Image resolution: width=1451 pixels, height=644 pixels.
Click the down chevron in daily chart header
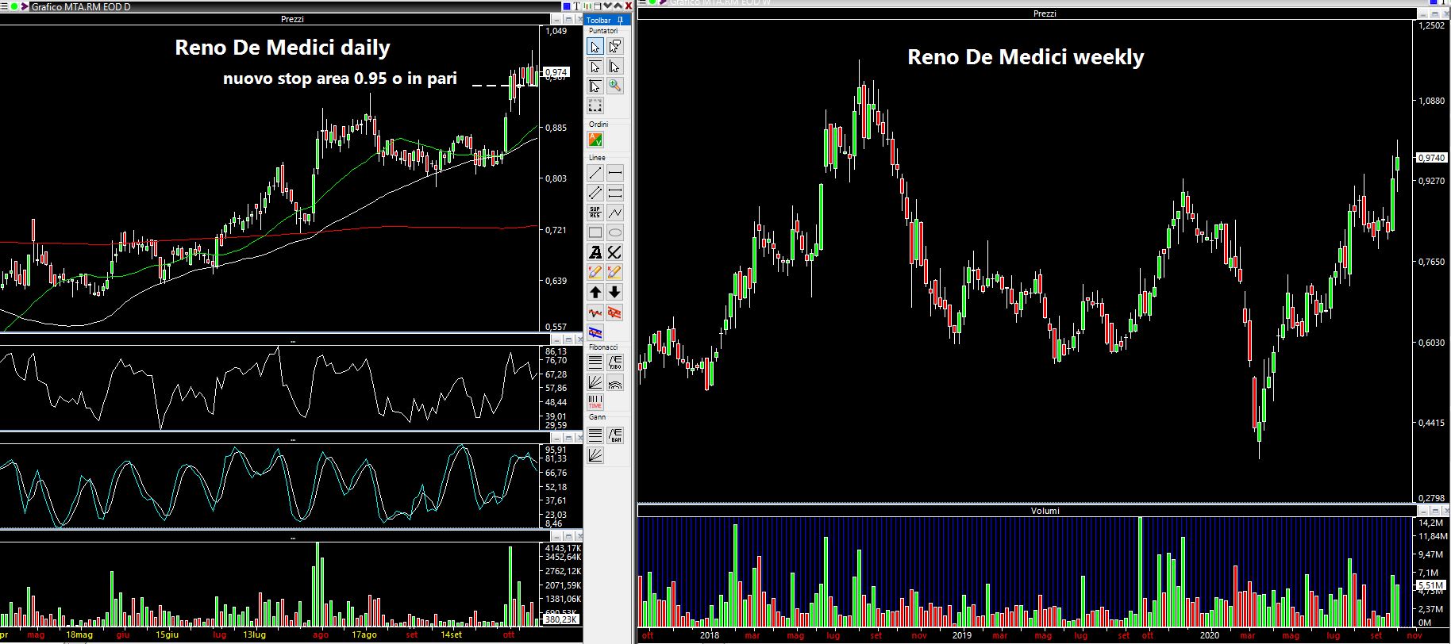(607, 6)
